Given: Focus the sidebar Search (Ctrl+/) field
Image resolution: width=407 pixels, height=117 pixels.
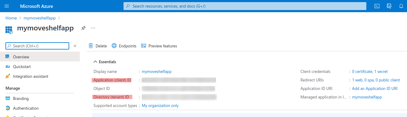Looking at the screenshot, I should tap(37, 46).
